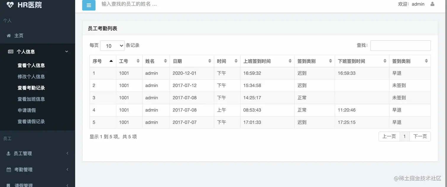The image size is (447, 187).
Task: Focus the employee name search box
Action: click(129, 4)
